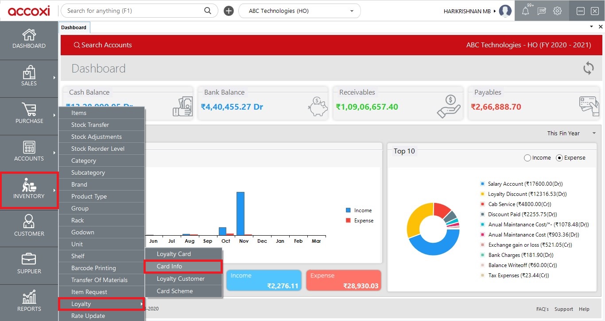Click the plus quick-create button
Screen dimensions: 605x321
click(229, 11)
